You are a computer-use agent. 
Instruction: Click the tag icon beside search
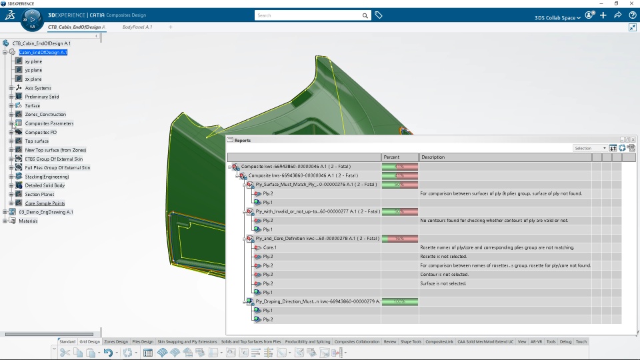[379, 15]
